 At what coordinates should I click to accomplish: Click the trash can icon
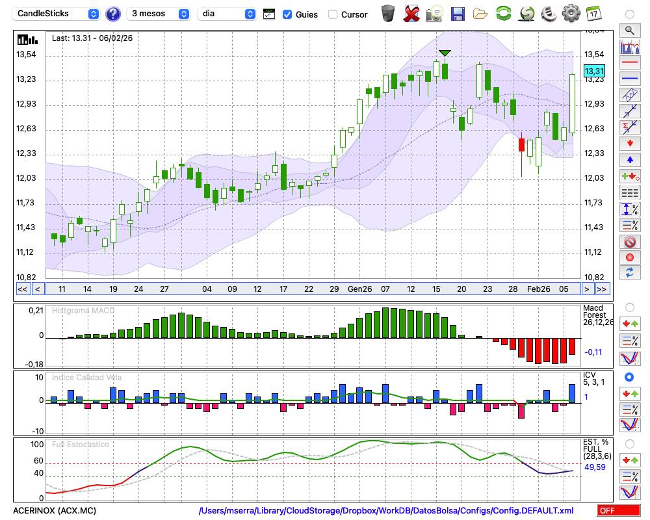[x=388, y=14]
